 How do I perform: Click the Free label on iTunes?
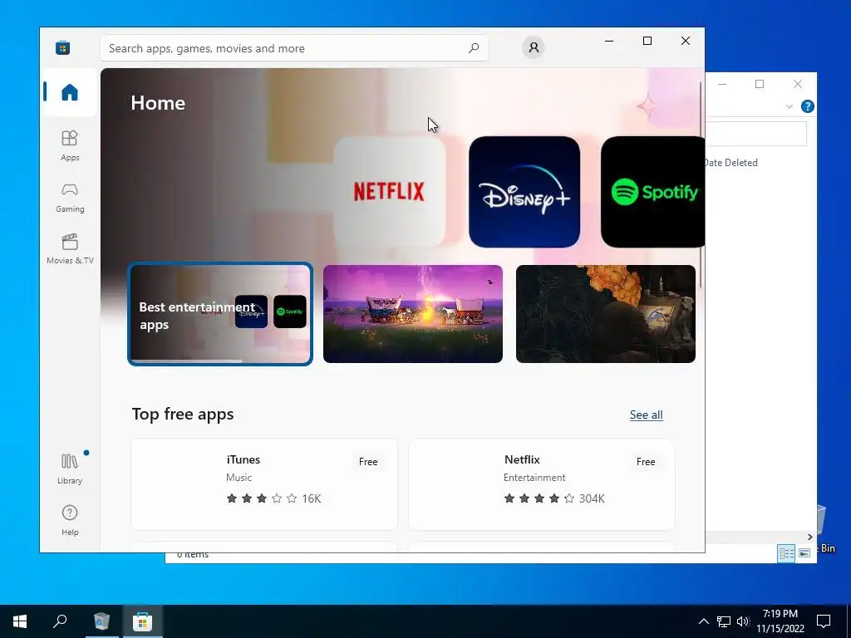[x=368, y=462]
